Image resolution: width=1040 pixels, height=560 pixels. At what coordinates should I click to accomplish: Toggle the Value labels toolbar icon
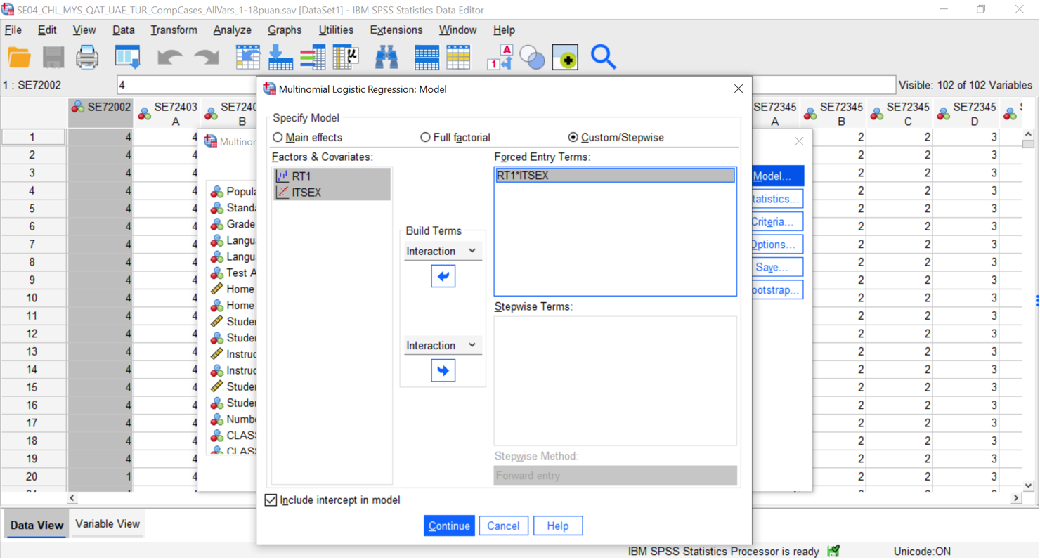pos(500,57)
